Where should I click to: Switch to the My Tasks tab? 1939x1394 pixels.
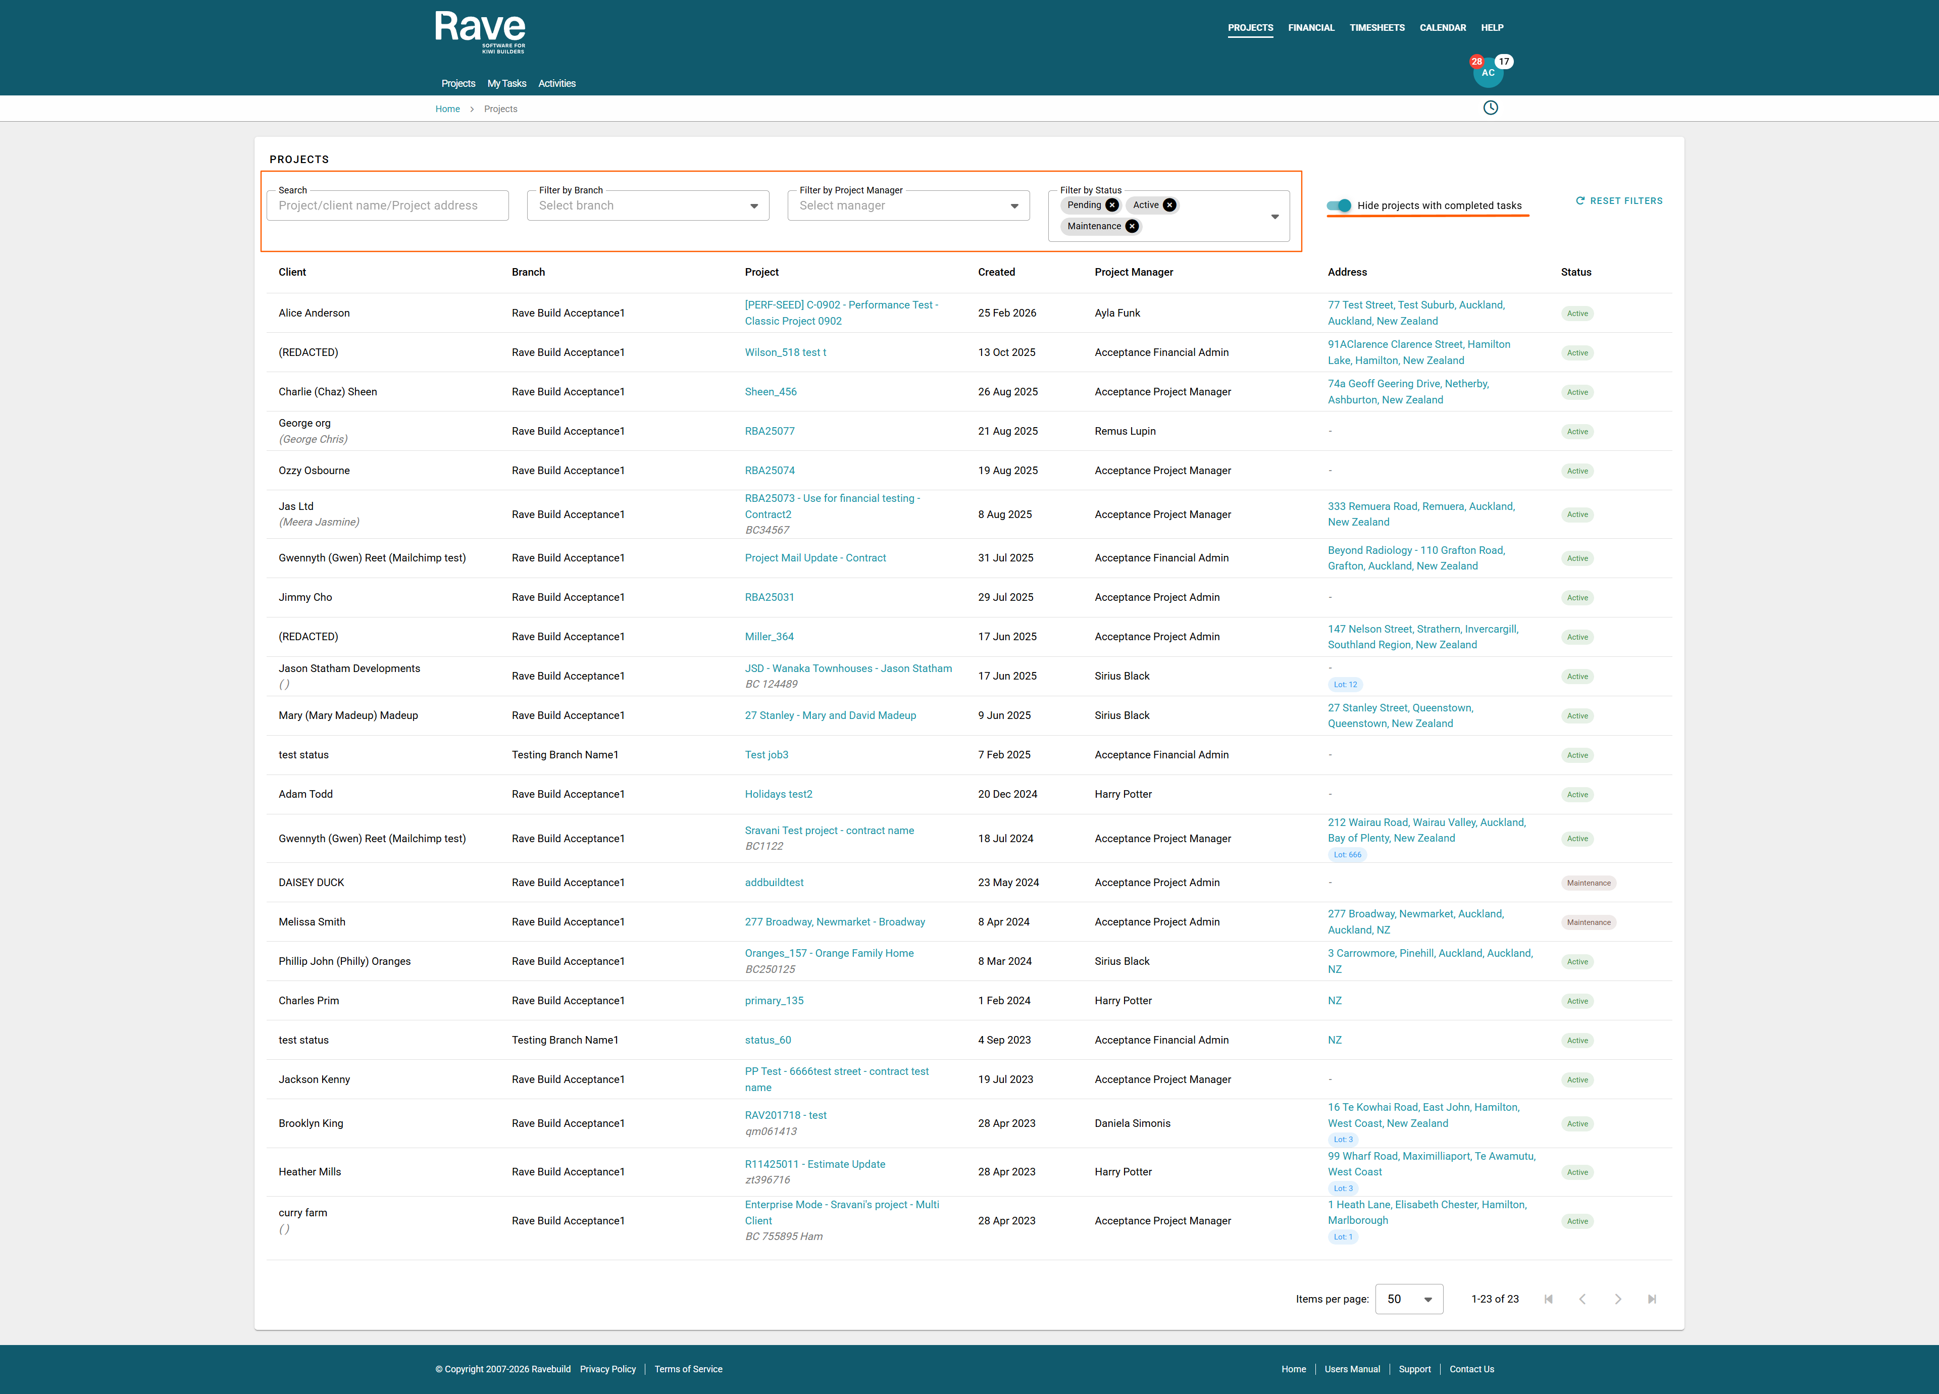(507, 84)
